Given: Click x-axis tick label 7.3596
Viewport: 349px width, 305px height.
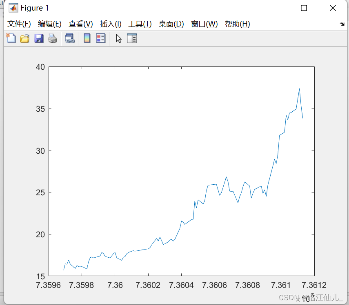Looking at the screenshot, I should [48, 285].
